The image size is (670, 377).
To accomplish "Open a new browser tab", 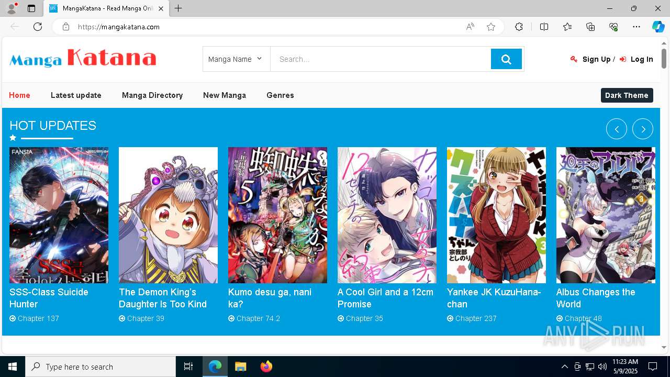I will (x=178, y=8).
